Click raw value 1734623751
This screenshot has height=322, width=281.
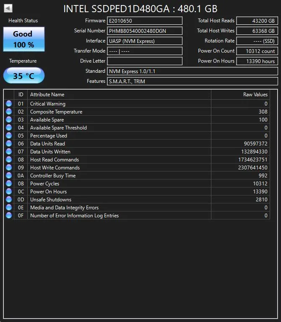click(253, 160)
